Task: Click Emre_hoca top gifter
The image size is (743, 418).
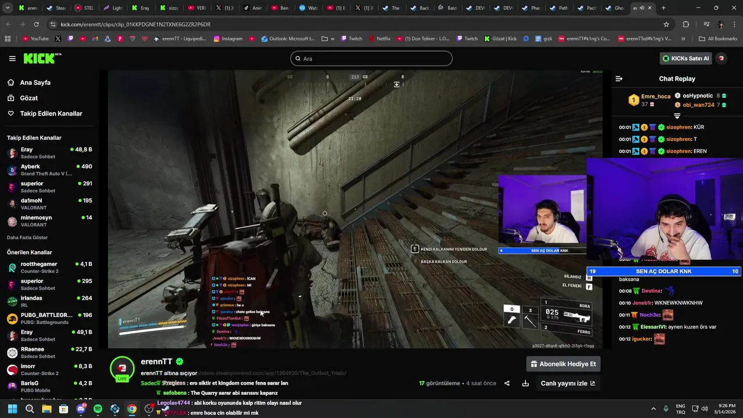Action: [x=655, y=96]
